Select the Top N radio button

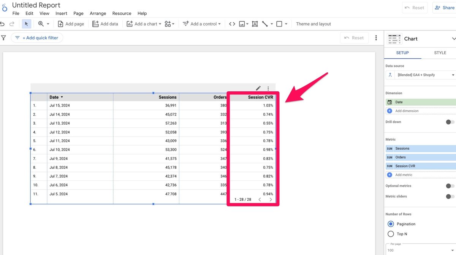(x=391, y=234)
